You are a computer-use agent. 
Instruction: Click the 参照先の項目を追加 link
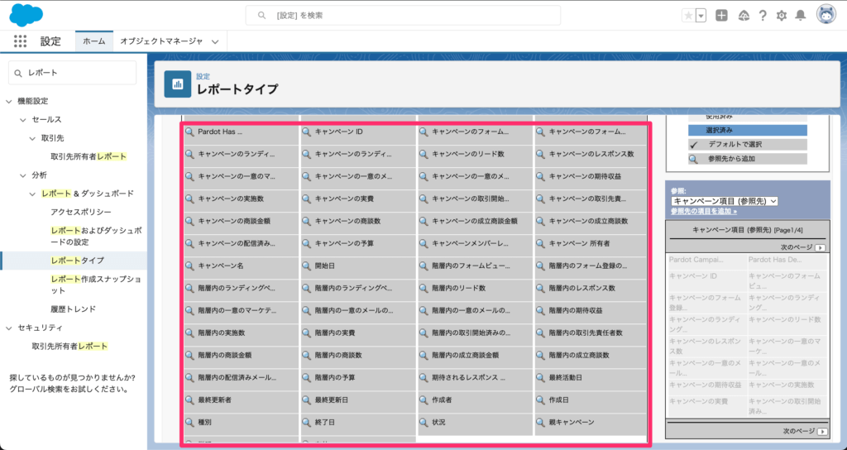[704, 211]
